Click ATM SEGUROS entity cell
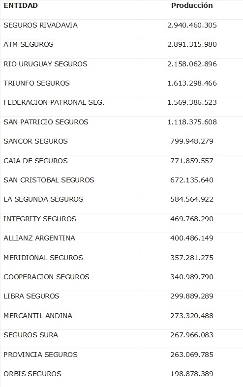The width and height of the screenshot is (243, 387). [29, 44]
